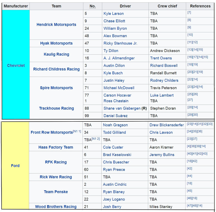216x212 pixels.
Task: Open driver Carson Hocevar's page
Action: tap(117, 95)
